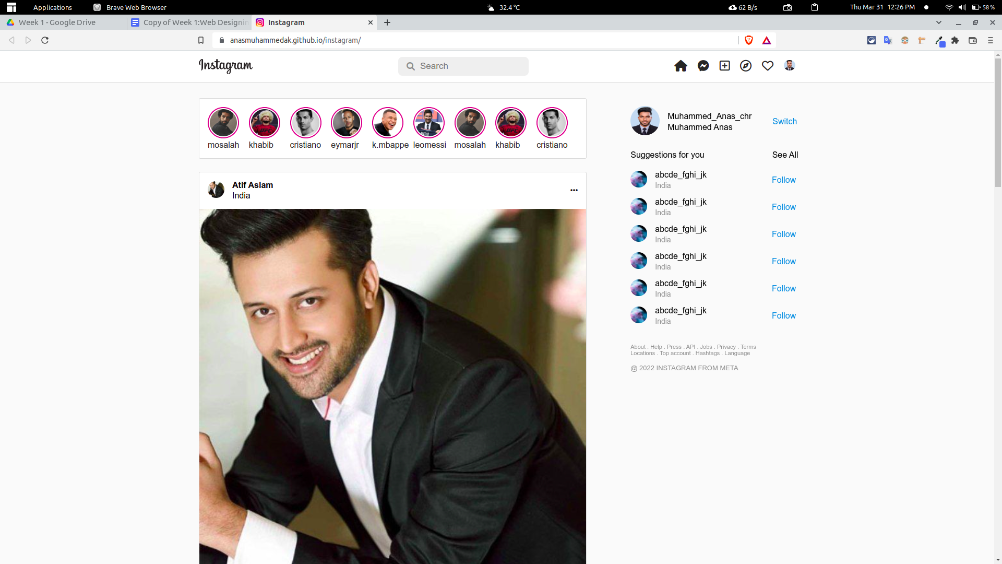Click the clipboard icon in system tray
The height and width of the screenshot is (564, 1002).
[814, 7]
